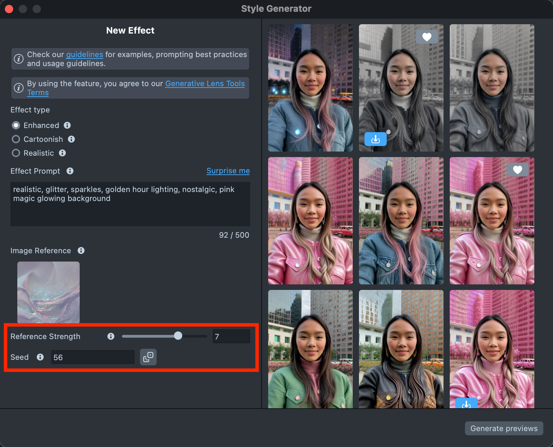Image resolution: width=553 pixels, height=447 pixels.
Task: Click the Surprise me link
Action: (x=228, y=171)
